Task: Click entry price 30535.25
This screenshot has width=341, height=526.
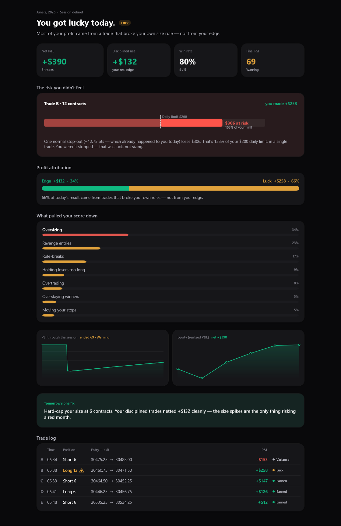Action: (x=99, y=503)
